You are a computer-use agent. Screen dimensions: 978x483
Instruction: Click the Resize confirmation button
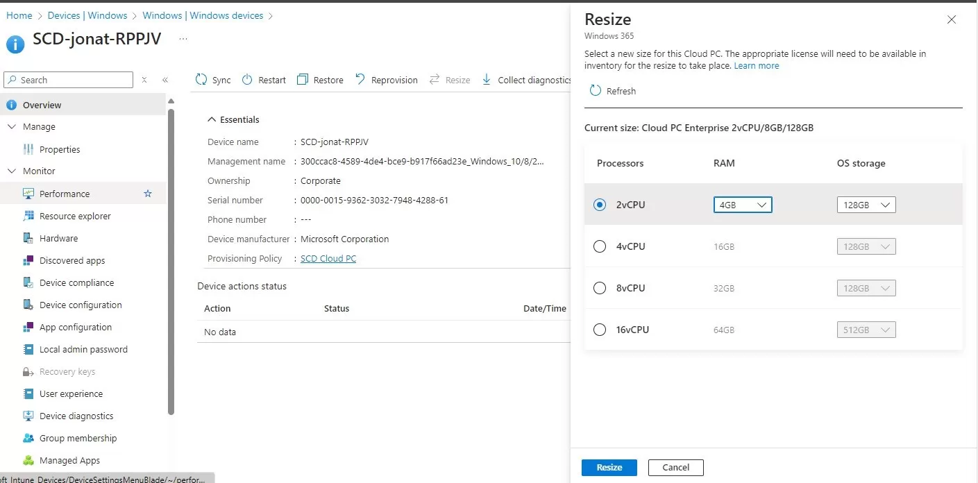click(x=609, y=467)
